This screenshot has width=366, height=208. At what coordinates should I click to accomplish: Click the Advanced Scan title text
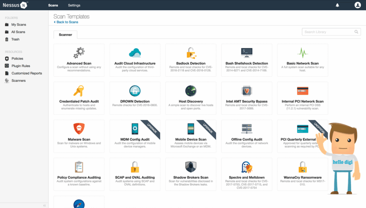(x=79, y=64)
